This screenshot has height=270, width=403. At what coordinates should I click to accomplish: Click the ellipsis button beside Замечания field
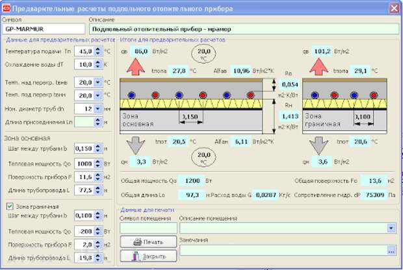tap(391, 251)
